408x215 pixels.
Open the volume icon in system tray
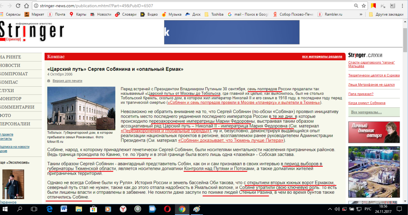click(337, 209)
